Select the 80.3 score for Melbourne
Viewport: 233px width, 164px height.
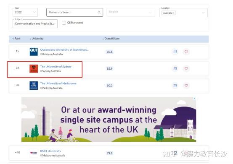pyautogui.click(x=110, y=86)
